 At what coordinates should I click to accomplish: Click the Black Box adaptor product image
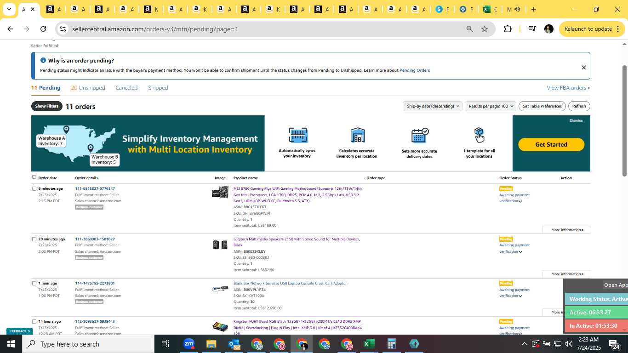tap(220, 289)
